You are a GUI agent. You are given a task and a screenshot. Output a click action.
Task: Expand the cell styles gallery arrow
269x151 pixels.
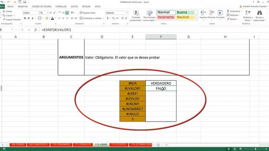[196, 18]
